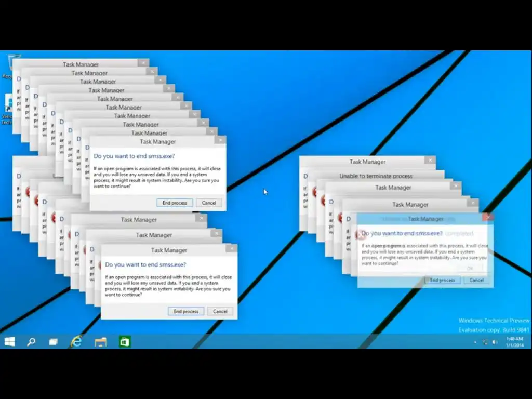
Task: Open Task View from the taskbar
Action: pyautogui.click(x=54, y=342)
